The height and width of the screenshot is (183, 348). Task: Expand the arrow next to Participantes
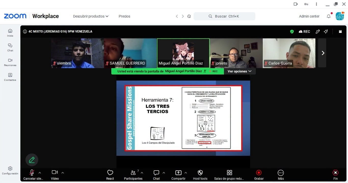(x=142, y=173)
